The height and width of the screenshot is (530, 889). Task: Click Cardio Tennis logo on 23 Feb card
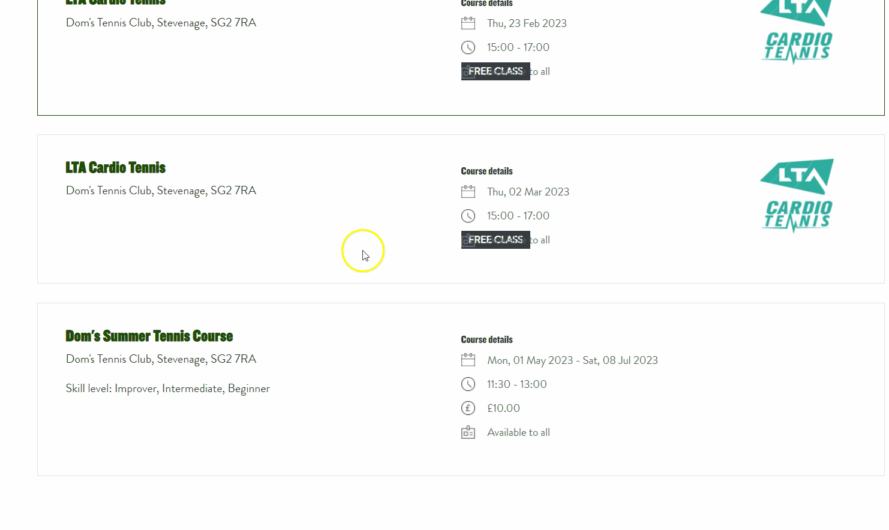pos(797,30)
